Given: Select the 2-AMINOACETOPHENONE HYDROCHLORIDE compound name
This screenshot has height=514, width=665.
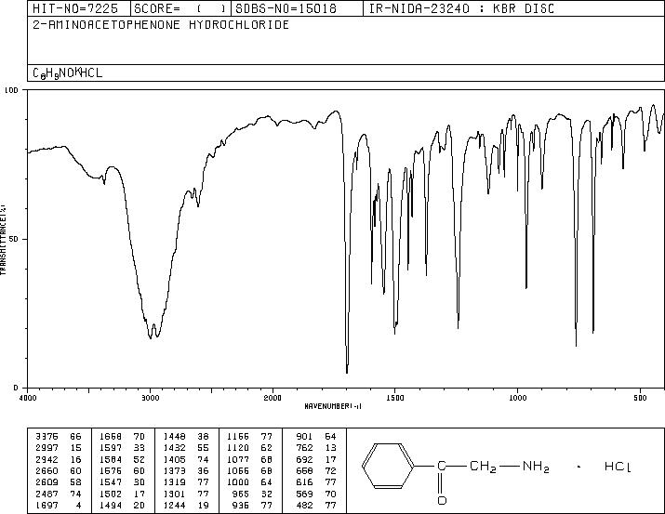Looking at the screenshot, I should (x=161, y=25).
